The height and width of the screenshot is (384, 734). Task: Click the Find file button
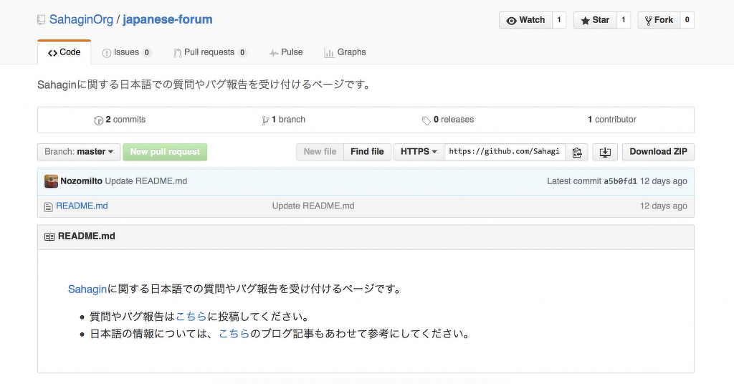pos(368,152)
